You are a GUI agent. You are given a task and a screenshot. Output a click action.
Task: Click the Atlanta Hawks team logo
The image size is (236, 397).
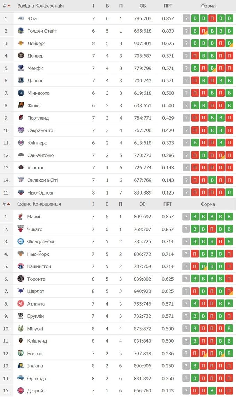pos(21,304)
